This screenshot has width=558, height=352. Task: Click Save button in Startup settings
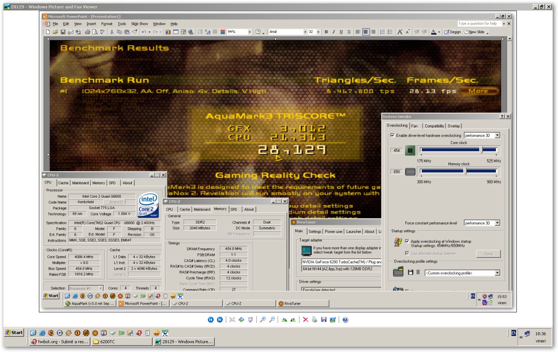pos(489,254)
